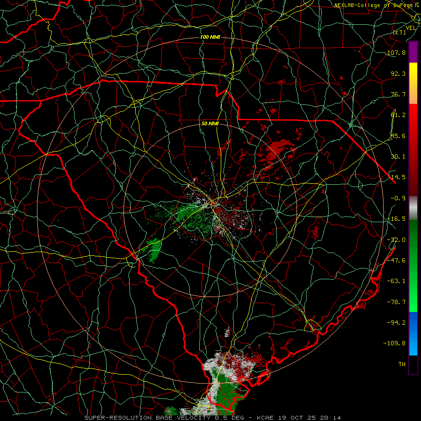
Task: Click the -63.1 velocity scale value
Action: pyautogui.click(x=396, y=281)
